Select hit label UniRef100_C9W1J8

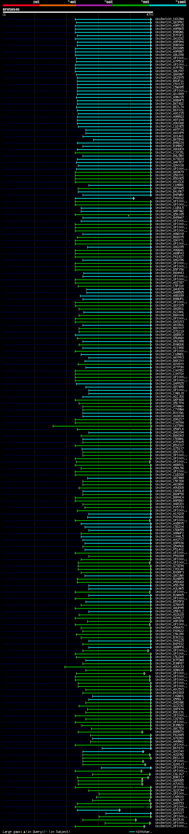click(170, 393)
